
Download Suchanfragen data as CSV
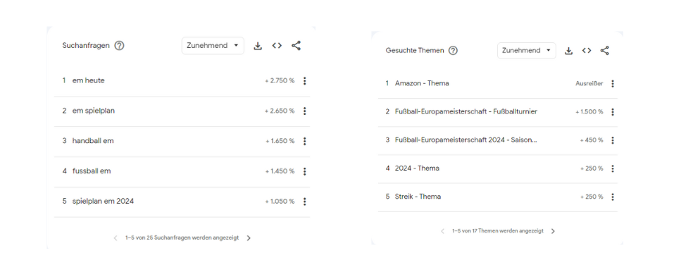click(x=258, y=46)
